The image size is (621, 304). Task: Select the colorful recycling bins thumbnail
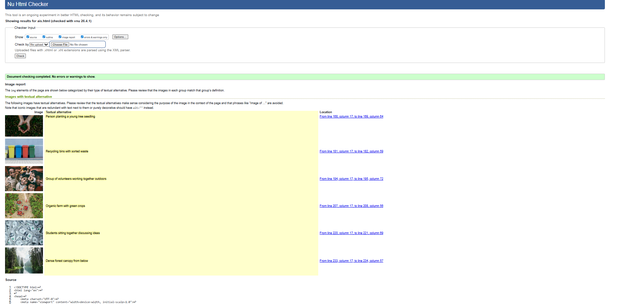tap(24, 151)
